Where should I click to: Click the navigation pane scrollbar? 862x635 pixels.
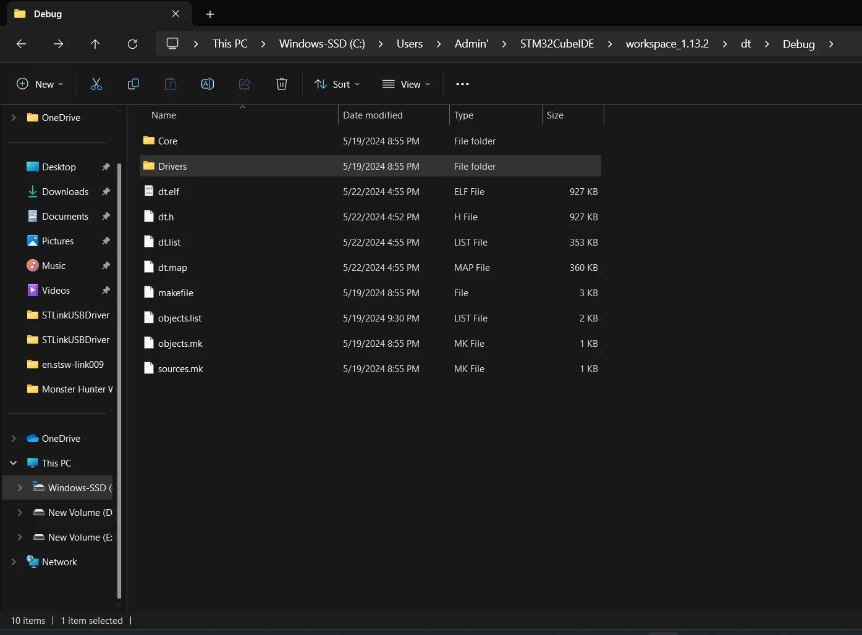[119, 381]
